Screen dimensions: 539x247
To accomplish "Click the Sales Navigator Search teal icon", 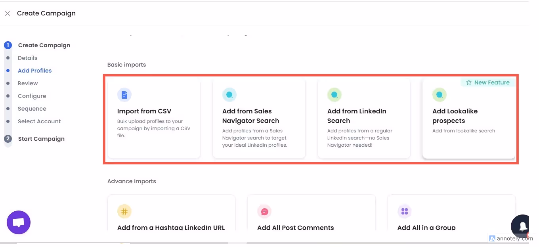I will click(229, 94).
